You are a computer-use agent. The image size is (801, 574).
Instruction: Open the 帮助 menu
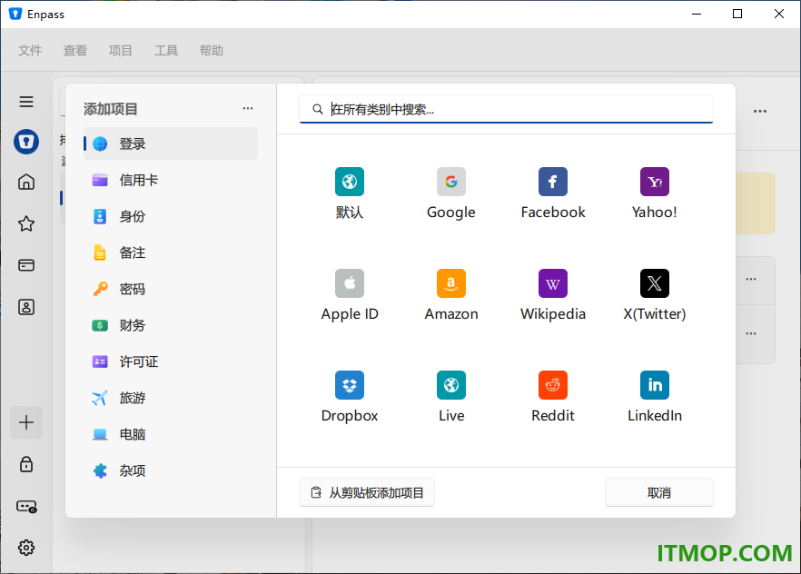pyautogui.click(x=212, y=51)
